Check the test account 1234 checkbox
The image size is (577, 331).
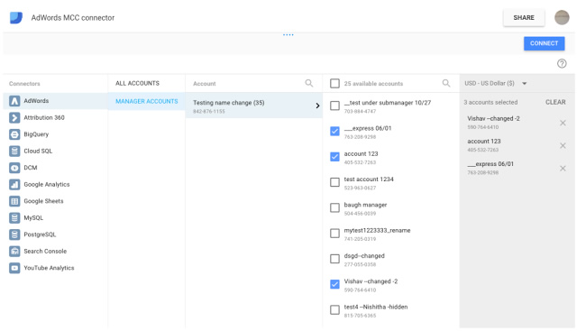click(334, 182)
